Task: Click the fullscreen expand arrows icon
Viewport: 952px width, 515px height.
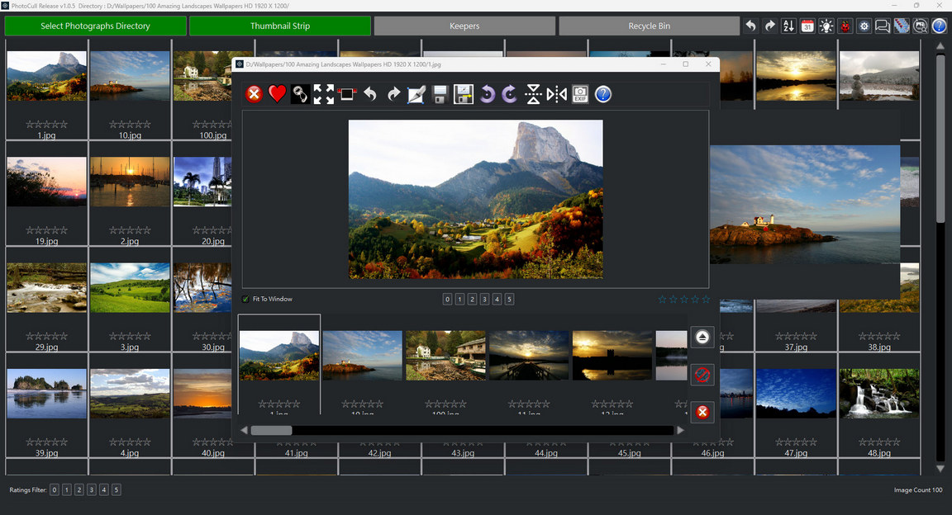Action: 324,94
